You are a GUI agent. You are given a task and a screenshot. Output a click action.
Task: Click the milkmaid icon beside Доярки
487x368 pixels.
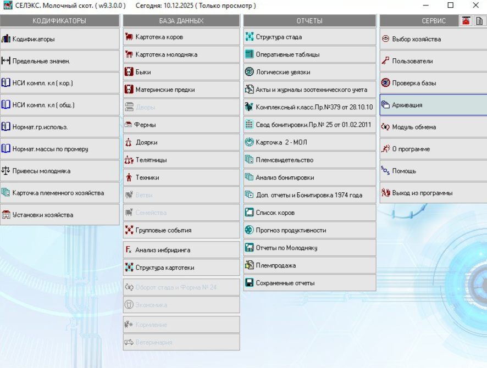point(129,142)
